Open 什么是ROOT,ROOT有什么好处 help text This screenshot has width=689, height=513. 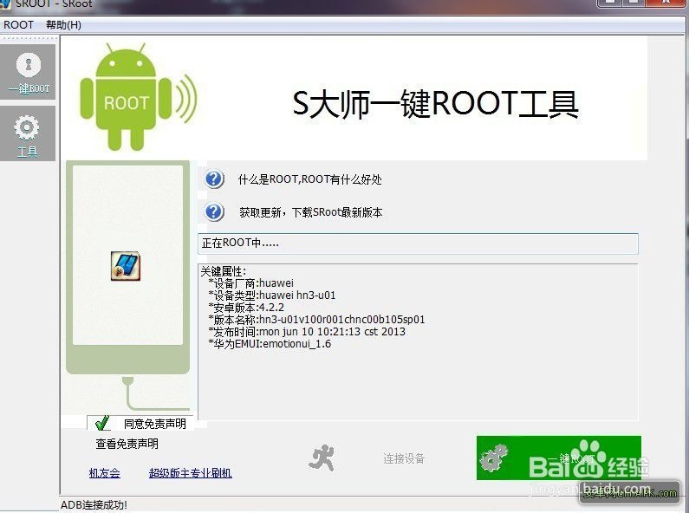tap(309, 179)
